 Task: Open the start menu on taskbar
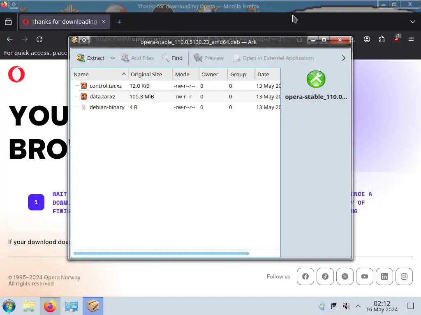[9, 306]
